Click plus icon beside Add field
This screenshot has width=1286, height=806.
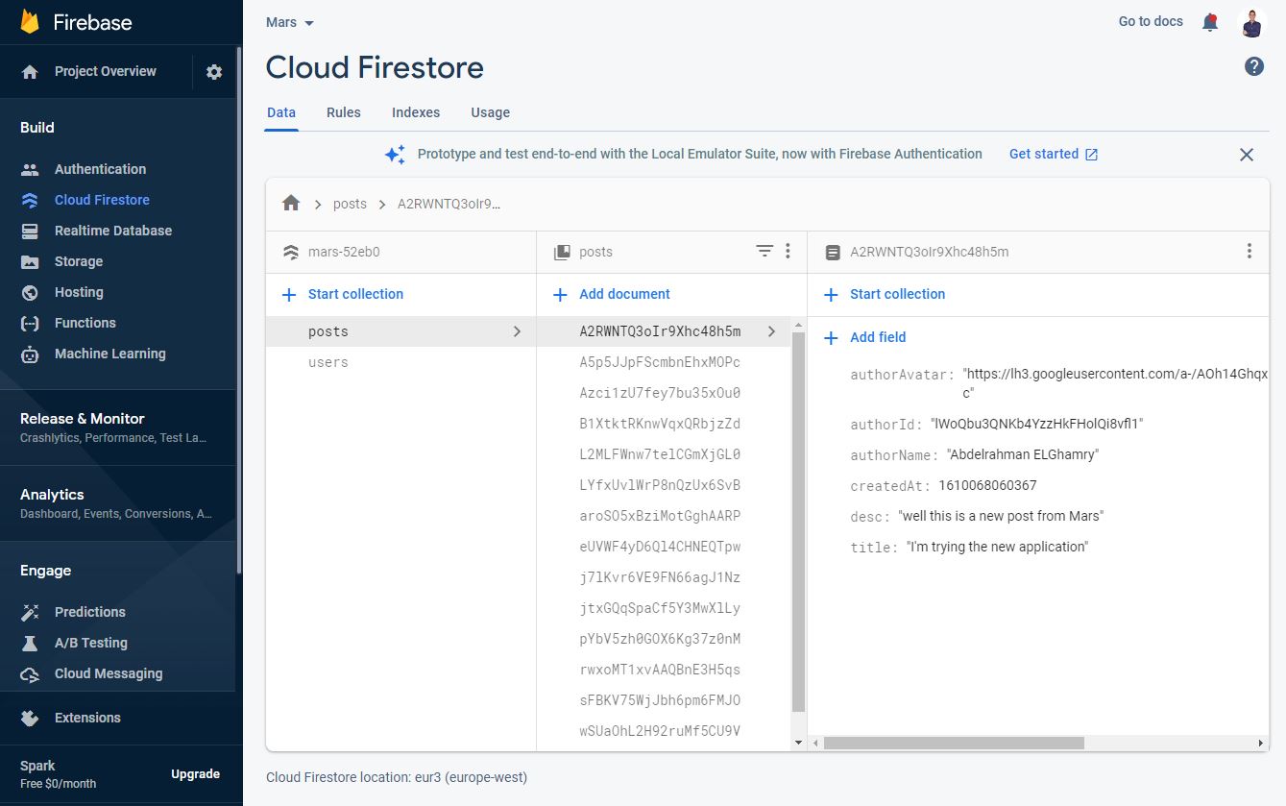(x=831, y=337)
